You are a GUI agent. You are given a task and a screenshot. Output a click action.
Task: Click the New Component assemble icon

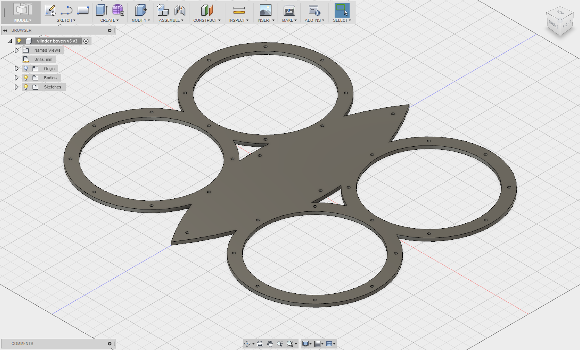click(x=163, y=10)
